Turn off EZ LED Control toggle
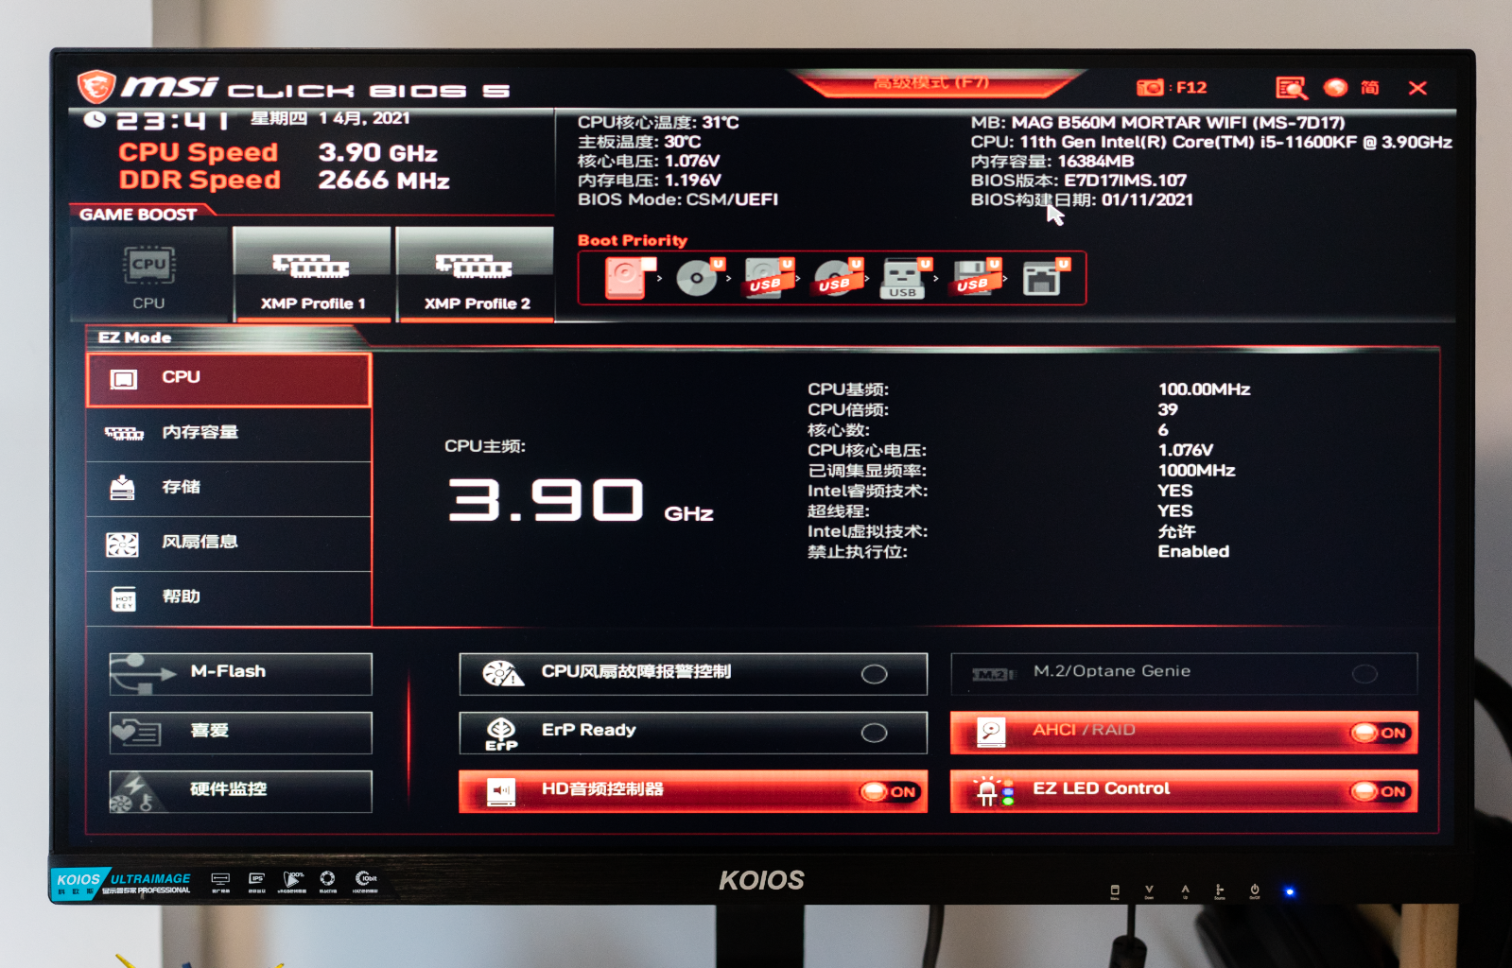This screenshot has height=968, width=1512. pyautogui.click(x=1379, y=791)
